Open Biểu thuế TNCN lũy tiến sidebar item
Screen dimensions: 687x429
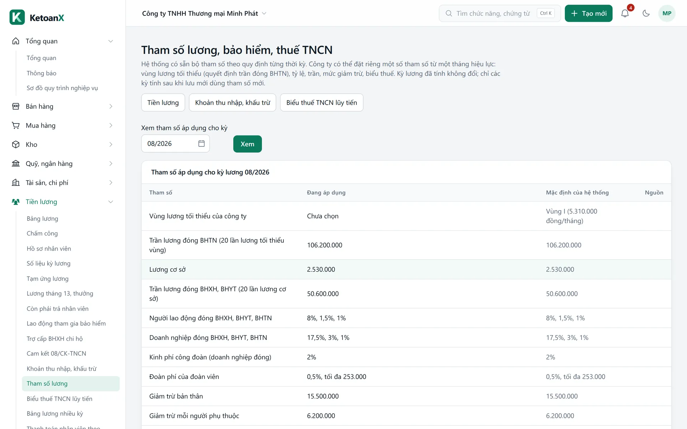pyautogui.click(x=59, y=399)
